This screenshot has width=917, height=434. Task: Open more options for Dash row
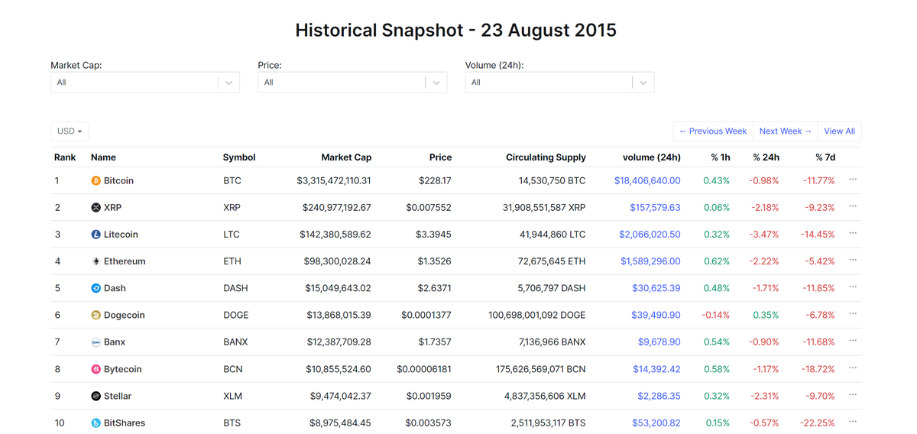[853, 287]
